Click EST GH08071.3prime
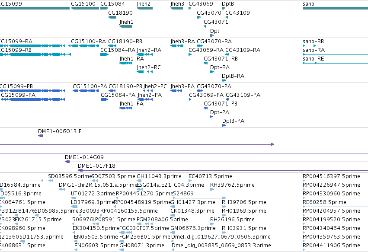368x252 pixels. tap(122, 250)
